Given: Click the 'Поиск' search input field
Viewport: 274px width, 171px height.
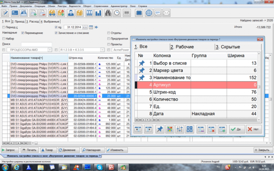Looking at the screenshot, I should point(37,44).
